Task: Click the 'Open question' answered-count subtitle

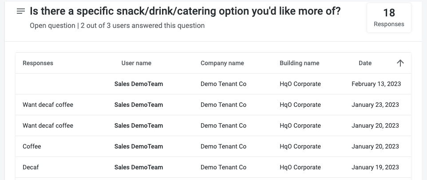Action: tap(117, 26)
